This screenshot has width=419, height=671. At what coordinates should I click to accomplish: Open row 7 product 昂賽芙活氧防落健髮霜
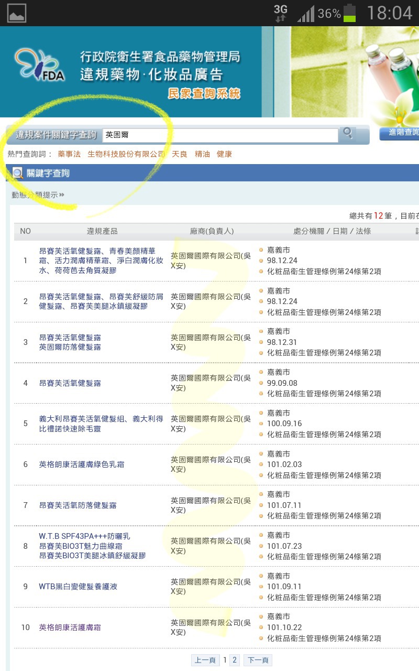click(78, 505)
